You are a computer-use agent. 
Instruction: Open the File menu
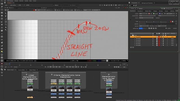click(x=2, y=1)
